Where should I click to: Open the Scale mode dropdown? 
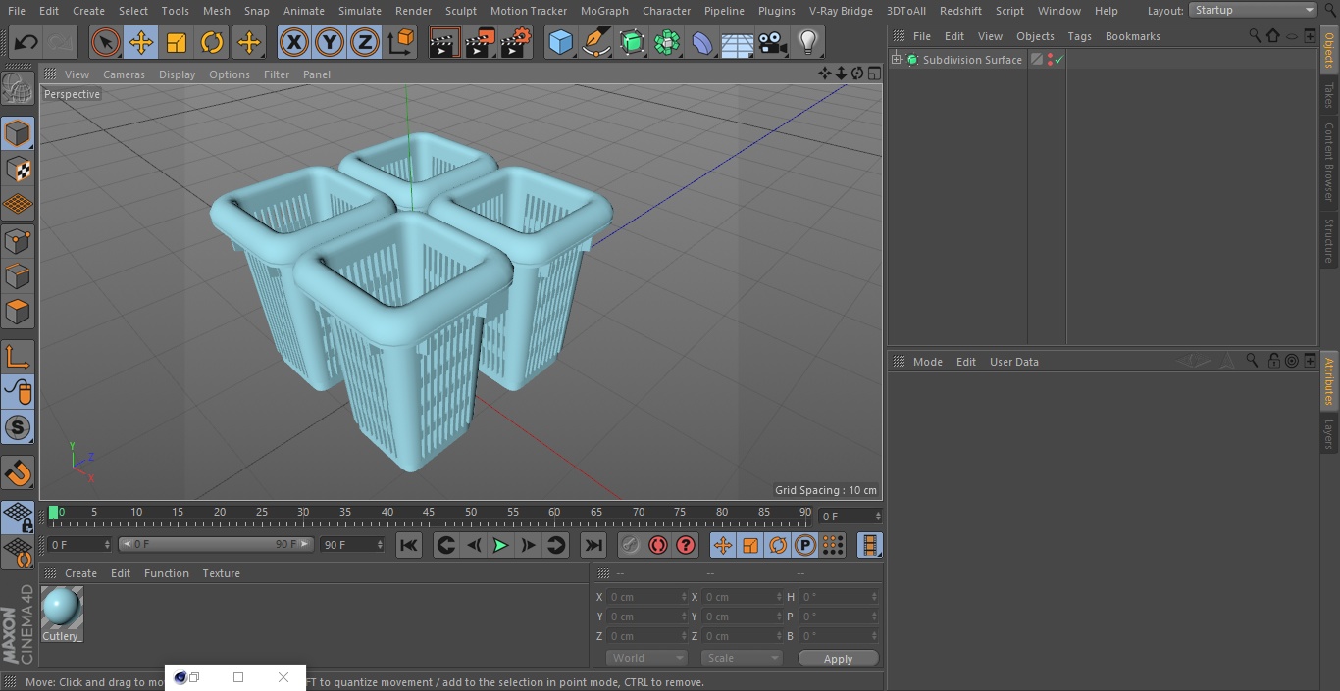tap(742, 658)
